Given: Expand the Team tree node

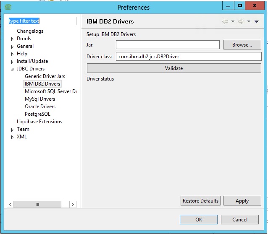Looking at the screenshot, I should pos(12,130).
